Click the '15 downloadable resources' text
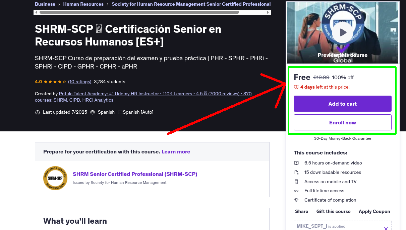 click(333, 172)
